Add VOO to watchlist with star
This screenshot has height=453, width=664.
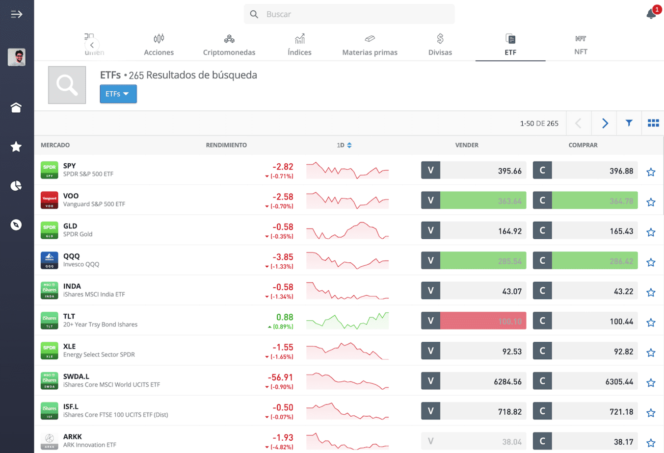(651, 202)
